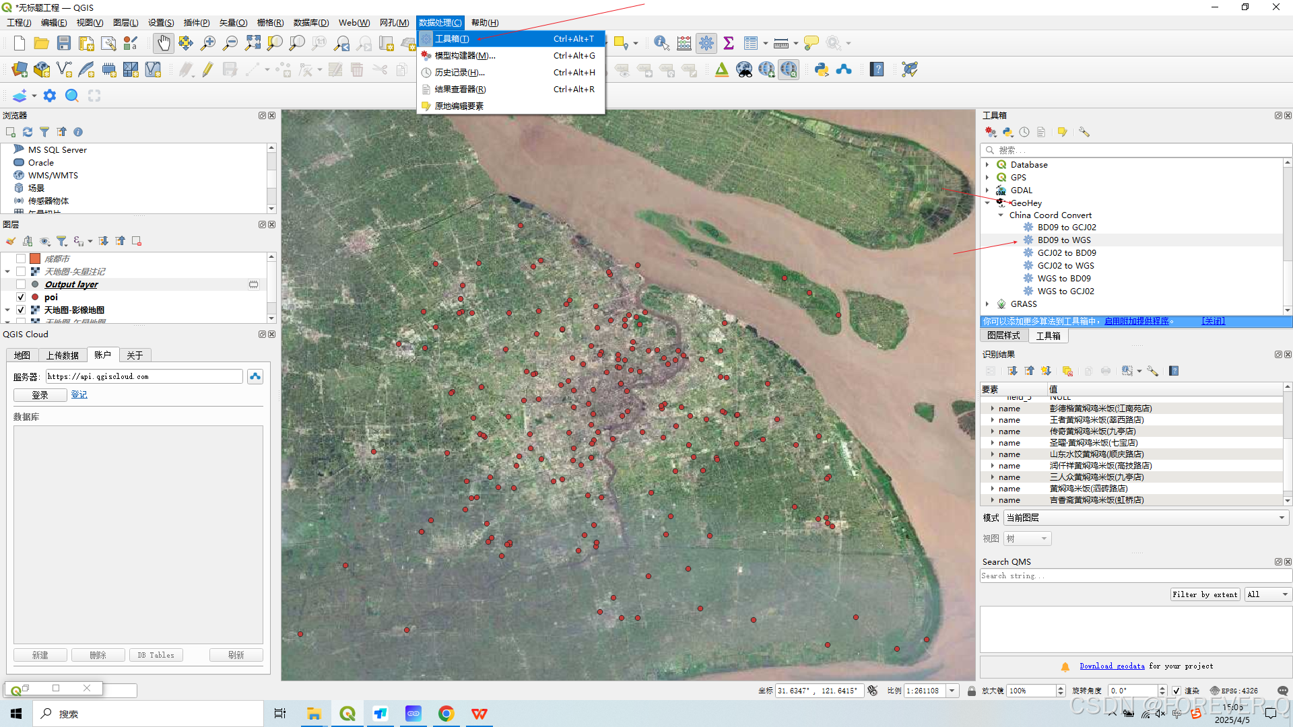
Task: Open the Identify Features tool
Action: [x=661, y=43]
